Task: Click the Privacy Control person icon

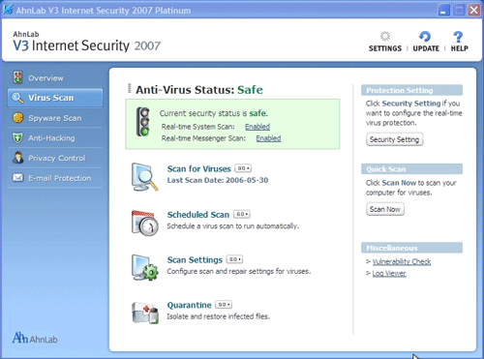Action: pos(17,158)
